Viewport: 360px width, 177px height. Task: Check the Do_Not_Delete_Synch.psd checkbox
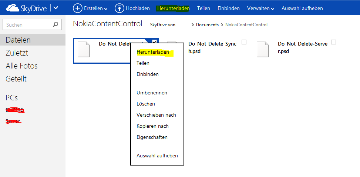[244, 42]
